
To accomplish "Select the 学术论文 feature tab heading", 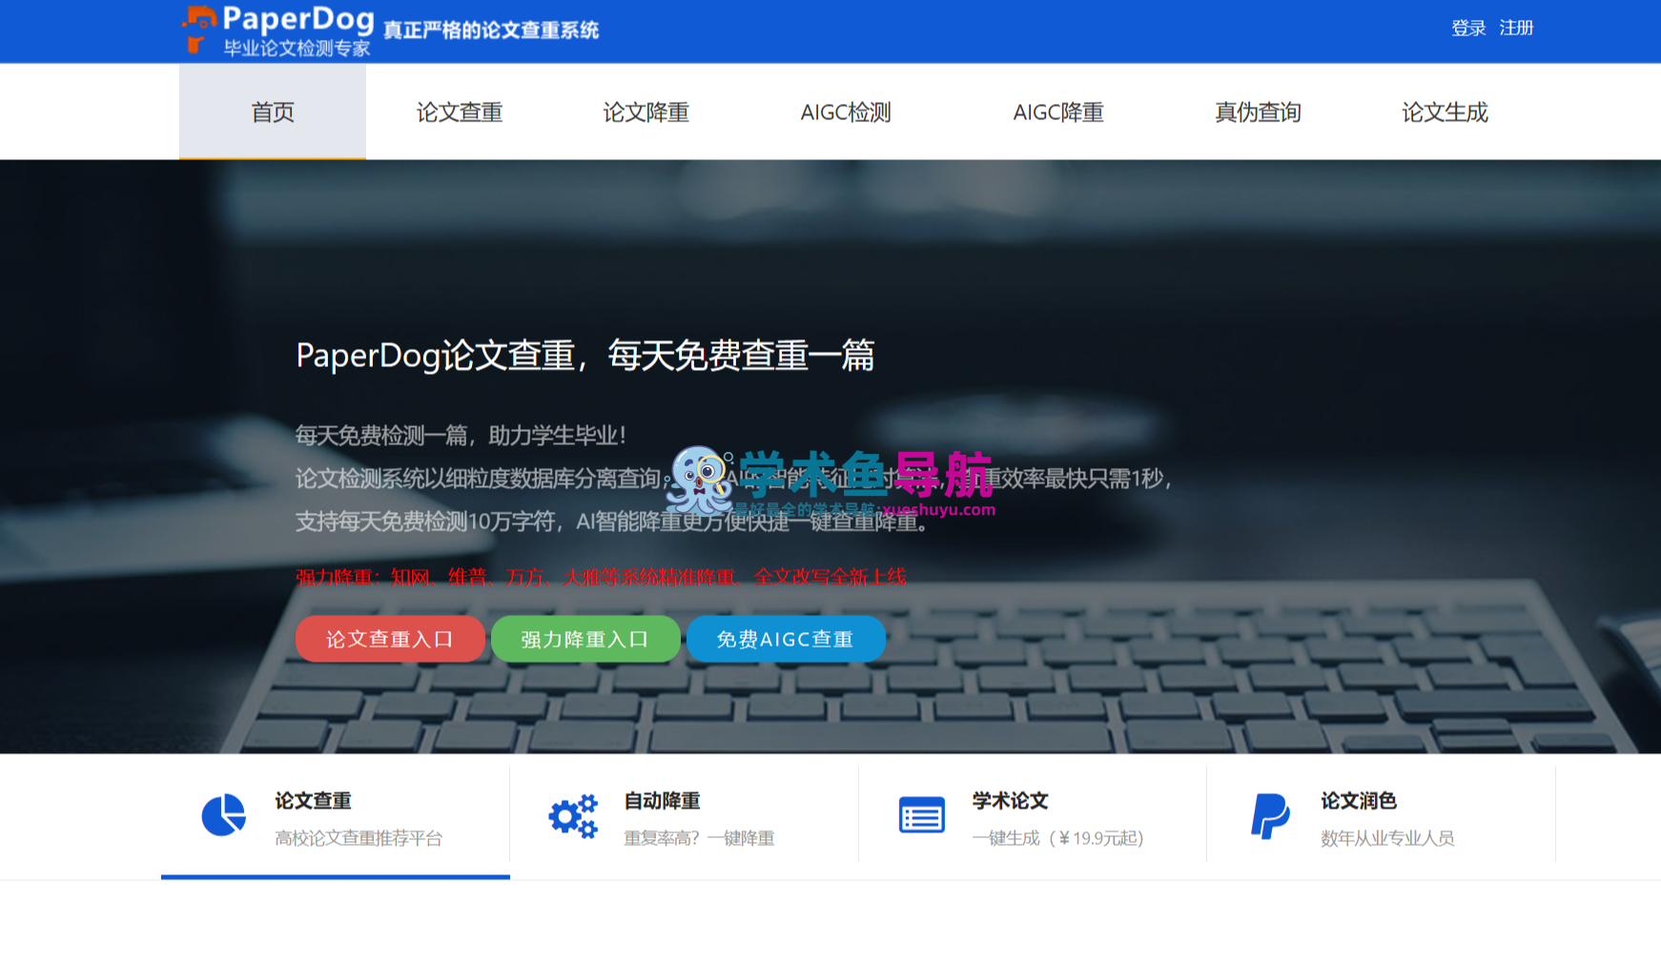I will coord(1011,801).
